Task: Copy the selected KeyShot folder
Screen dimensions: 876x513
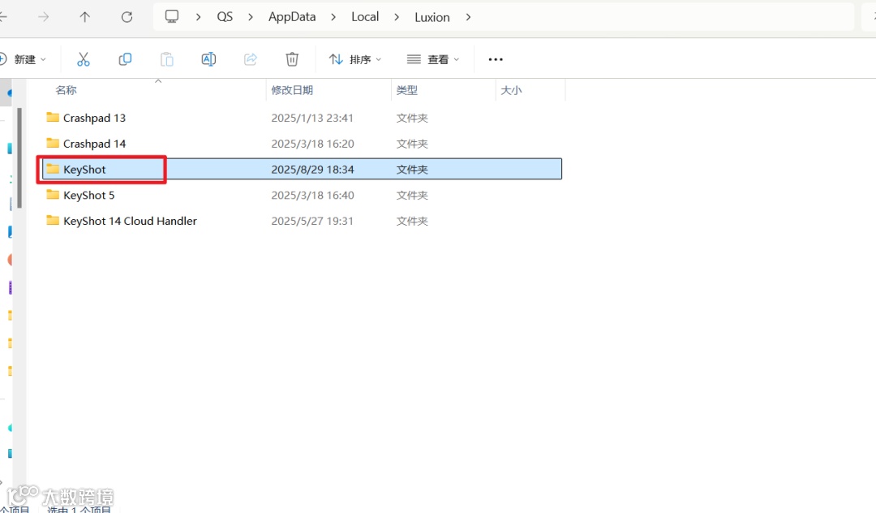Action: (125, 59)
